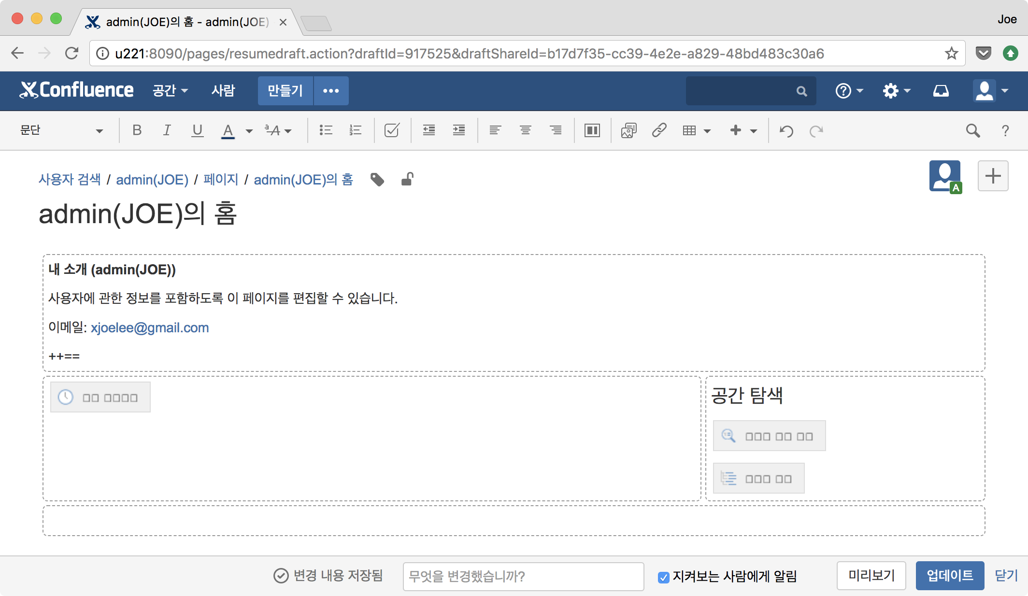
Task: Indent the current paragraph
Action: [x=459, y=130]
